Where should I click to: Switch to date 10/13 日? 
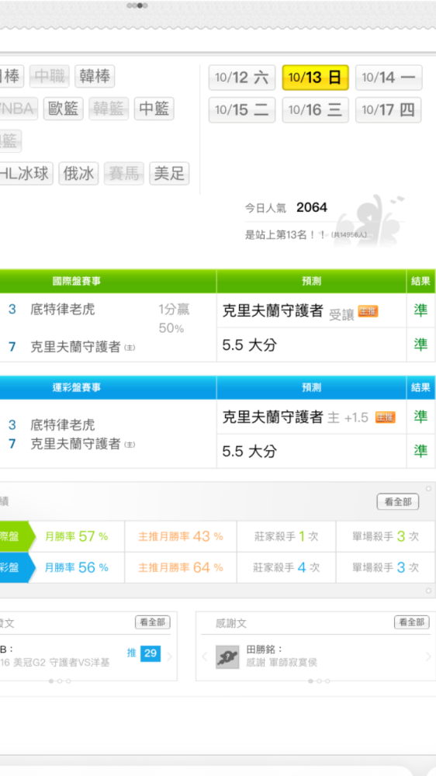click(315, 78)
